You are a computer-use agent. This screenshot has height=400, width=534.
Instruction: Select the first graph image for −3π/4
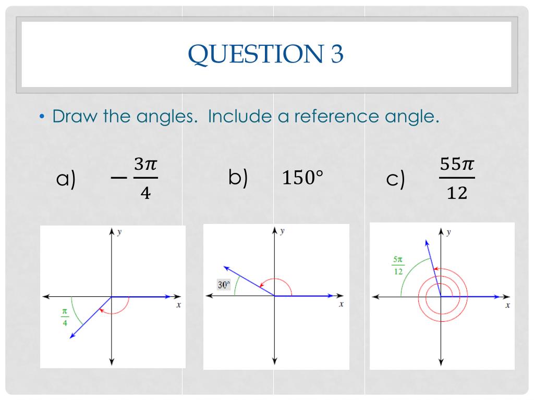pos(113,296)
